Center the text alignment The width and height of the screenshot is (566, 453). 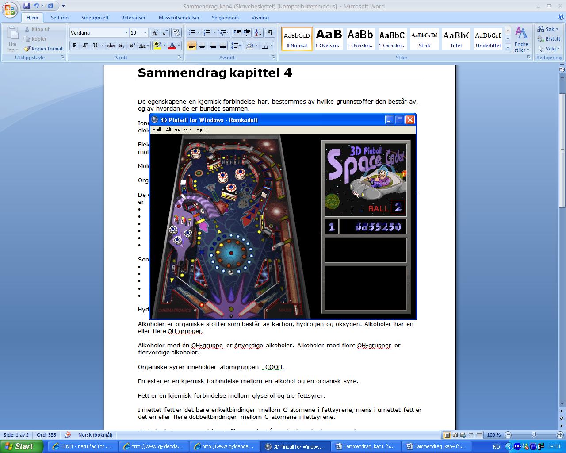point(202,46)
